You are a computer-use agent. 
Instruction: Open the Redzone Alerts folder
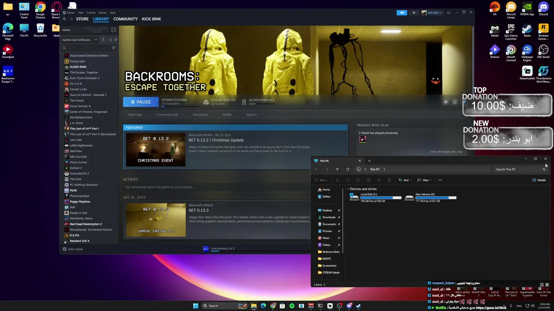[x=329, y=252]
